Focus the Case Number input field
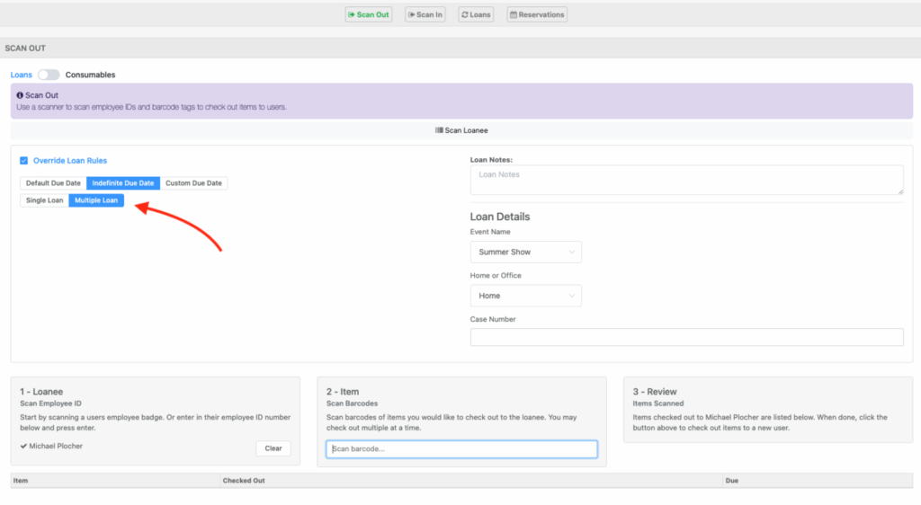Viewport: 921px width, 505px height. [686, 337]
